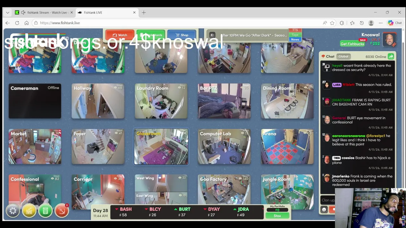This screenshot has width=406, height=228.
Task: Expand the browser tab search dropdown
Action: click(x=8, y=12)
